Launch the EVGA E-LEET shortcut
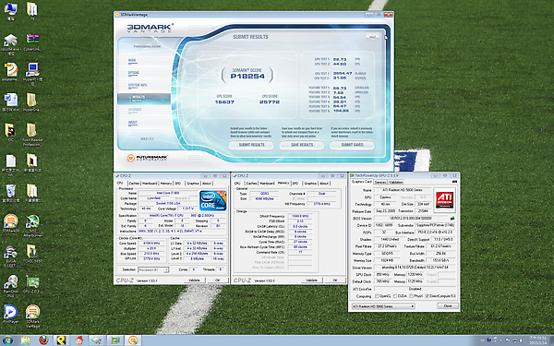The width and height of the screenshot is (554, 346). tap(10, 257)
